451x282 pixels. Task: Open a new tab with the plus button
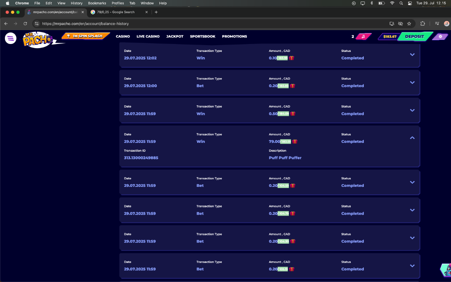pyautogui.click(x=156, y=12)
